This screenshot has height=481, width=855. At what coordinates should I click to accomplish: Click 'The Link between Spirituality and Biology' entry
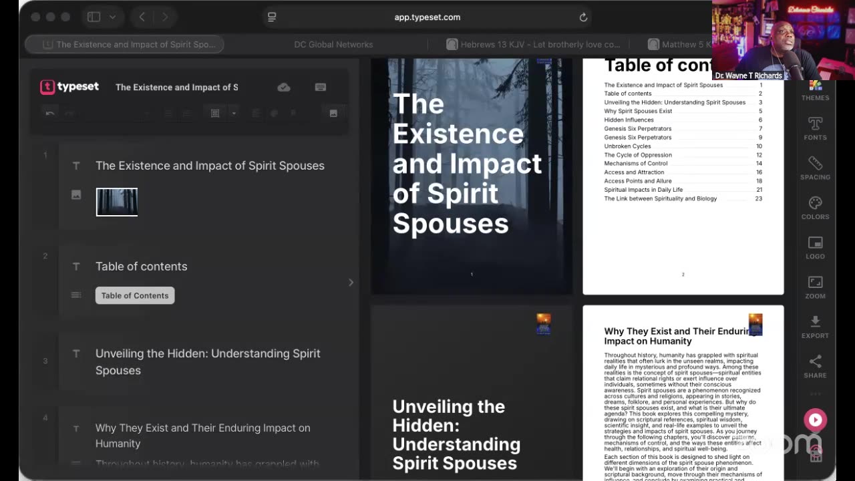click(660, 198)
